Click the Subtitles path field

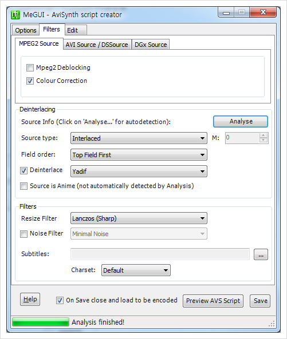pyautogui.click(x=160, y=254)
